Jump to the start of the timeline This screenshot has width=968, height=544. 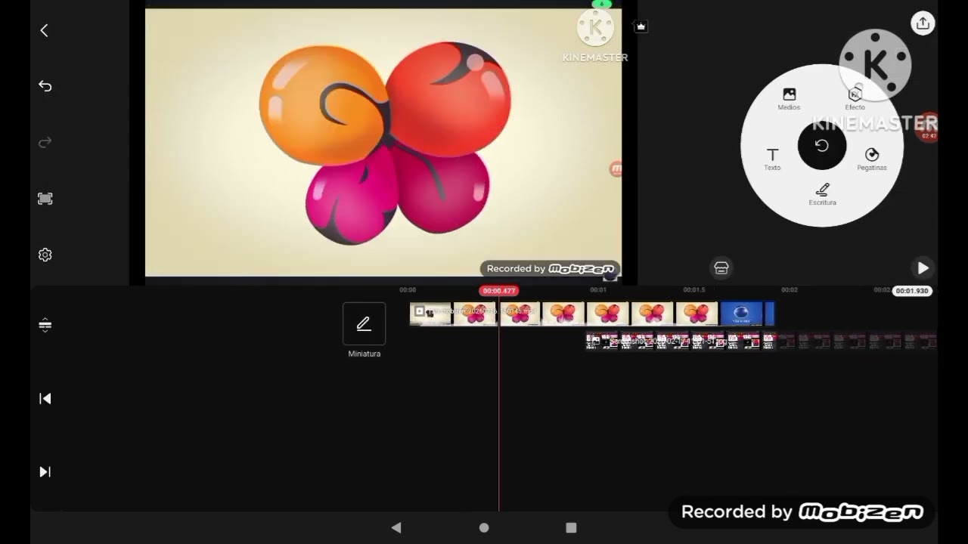pos(45,398)
